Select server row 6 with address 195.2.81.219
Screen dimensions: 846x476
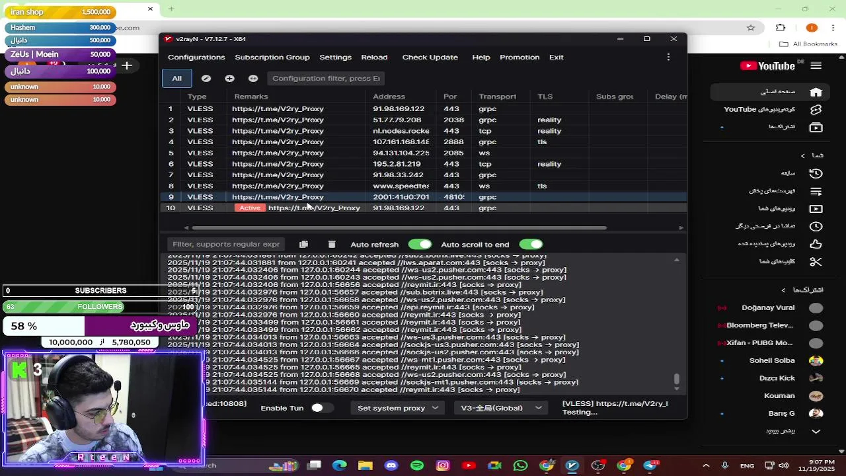coord(423,164)
